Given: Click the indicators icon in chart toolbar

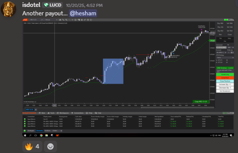Looking at the screenshot, I should (x=82, y=20).
